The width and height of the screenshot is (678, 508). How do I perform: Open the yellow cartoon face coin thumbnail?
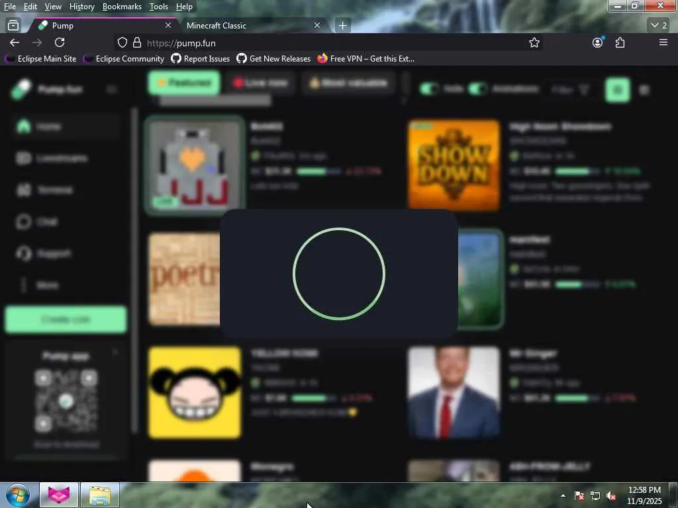pos(195,392)
